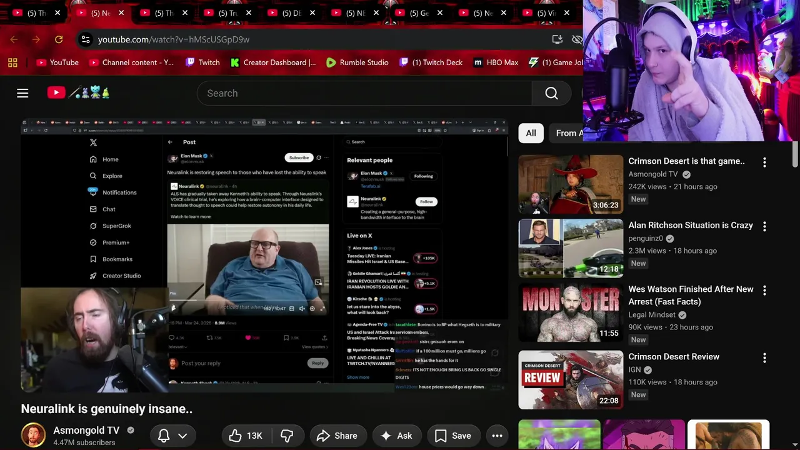This screenshot has width=800, height=450.
Task: Close the (5) Tru browser tab
Action: (x=249, y=13)
